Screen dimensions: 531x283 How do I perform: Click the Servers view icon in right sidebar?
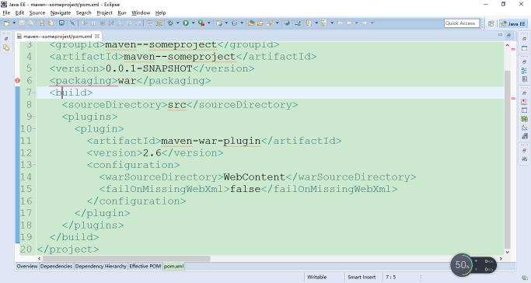click(524, 119)
